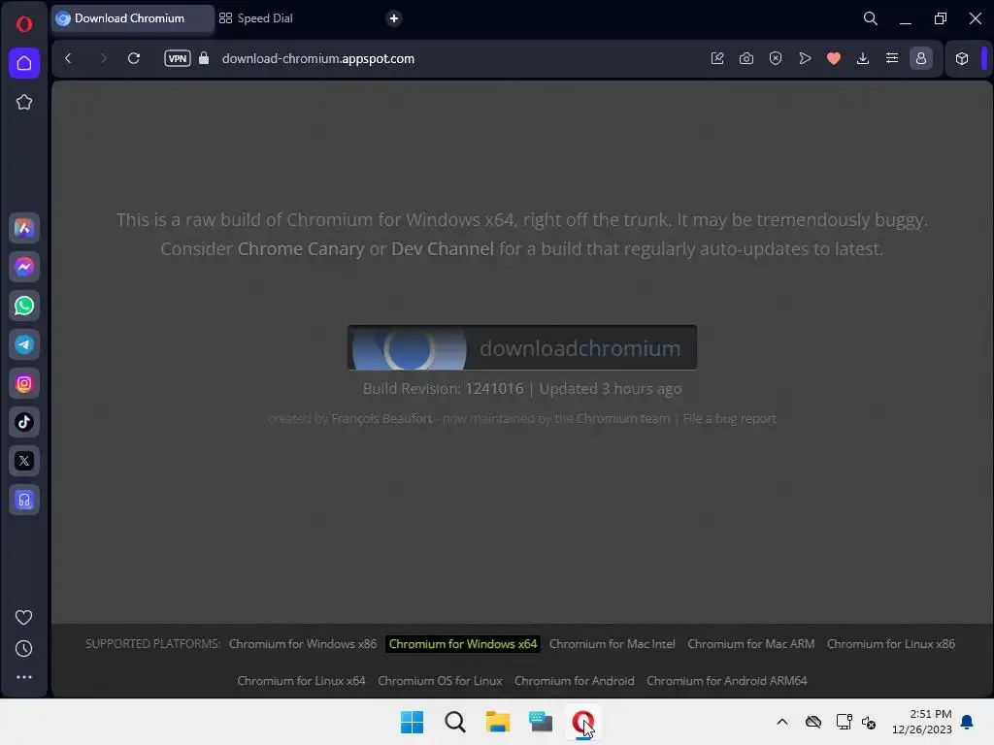Open Easy Setup sliders icon
This screenshot has height=745, width=994.
(x=892, y=58)
